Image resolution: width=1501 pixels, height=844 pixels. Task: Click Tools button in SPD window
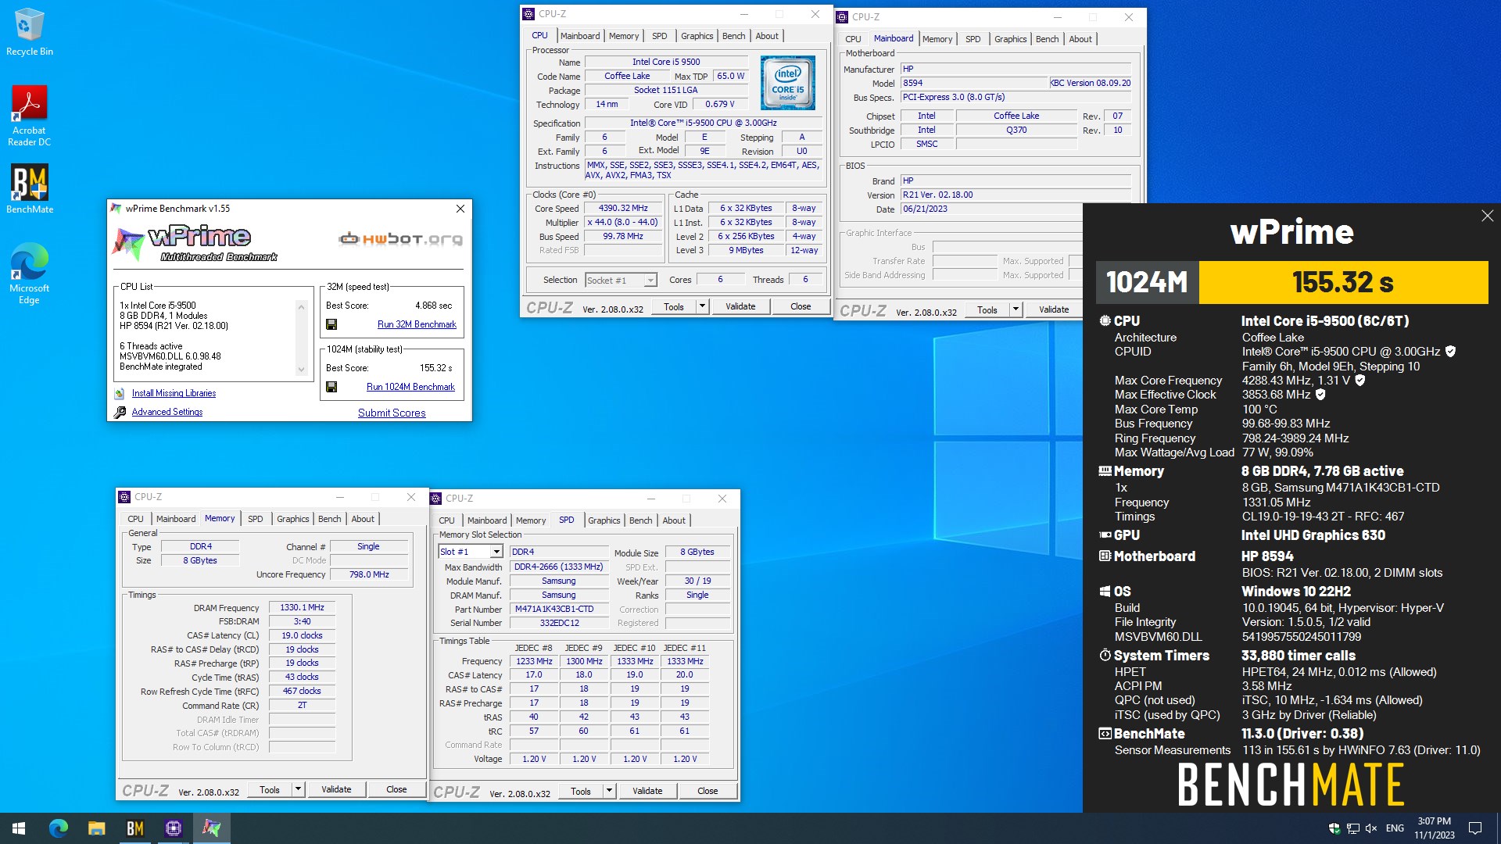pos(581,791)
